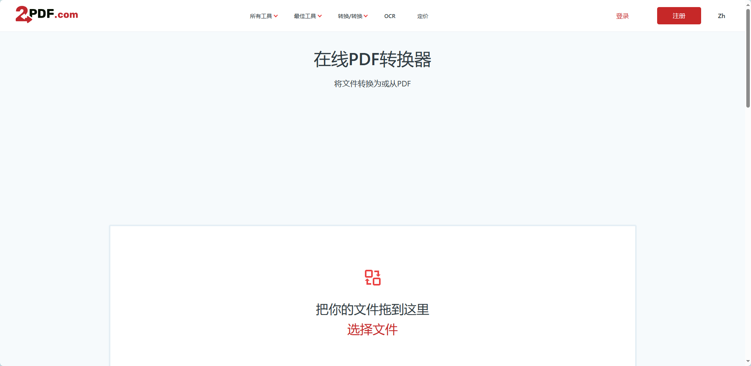751x366 pixels.
Task: Click the 注册 signup button
Action: pos(679,16)
